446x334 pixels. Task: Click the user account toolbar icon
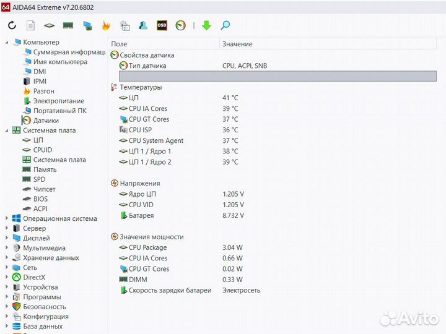pos(143,25)
